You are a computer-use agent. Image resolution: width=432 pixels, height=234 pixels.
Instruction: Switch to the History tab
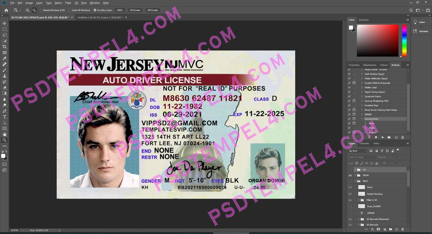(x=384, y=65)
